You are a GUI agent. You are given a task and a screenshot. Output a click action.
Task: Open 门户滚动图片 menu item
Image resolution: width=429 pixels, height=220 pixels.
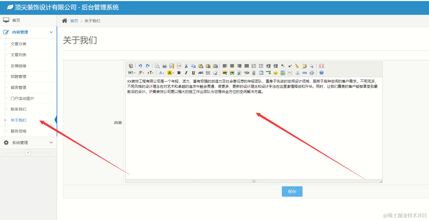(x=22, y=98)
